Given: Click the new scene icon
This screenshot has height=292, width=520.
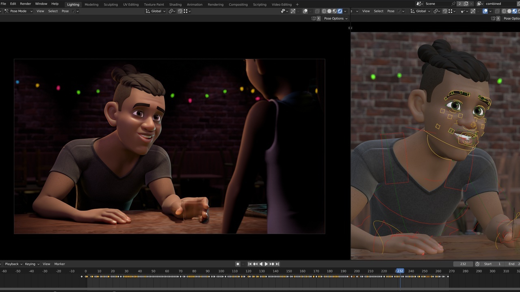Looking at the screenshot, I should [x=466, y=4].
